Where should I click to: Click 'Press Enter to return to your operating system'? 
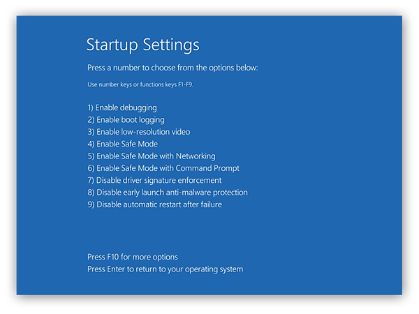click(166, 269)
